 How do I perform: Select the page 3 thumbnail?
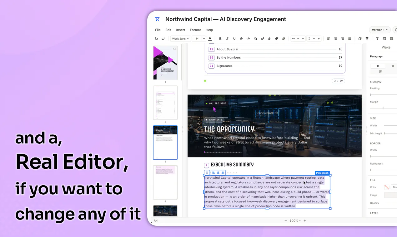pyautogui.click(x=165, y=143)
